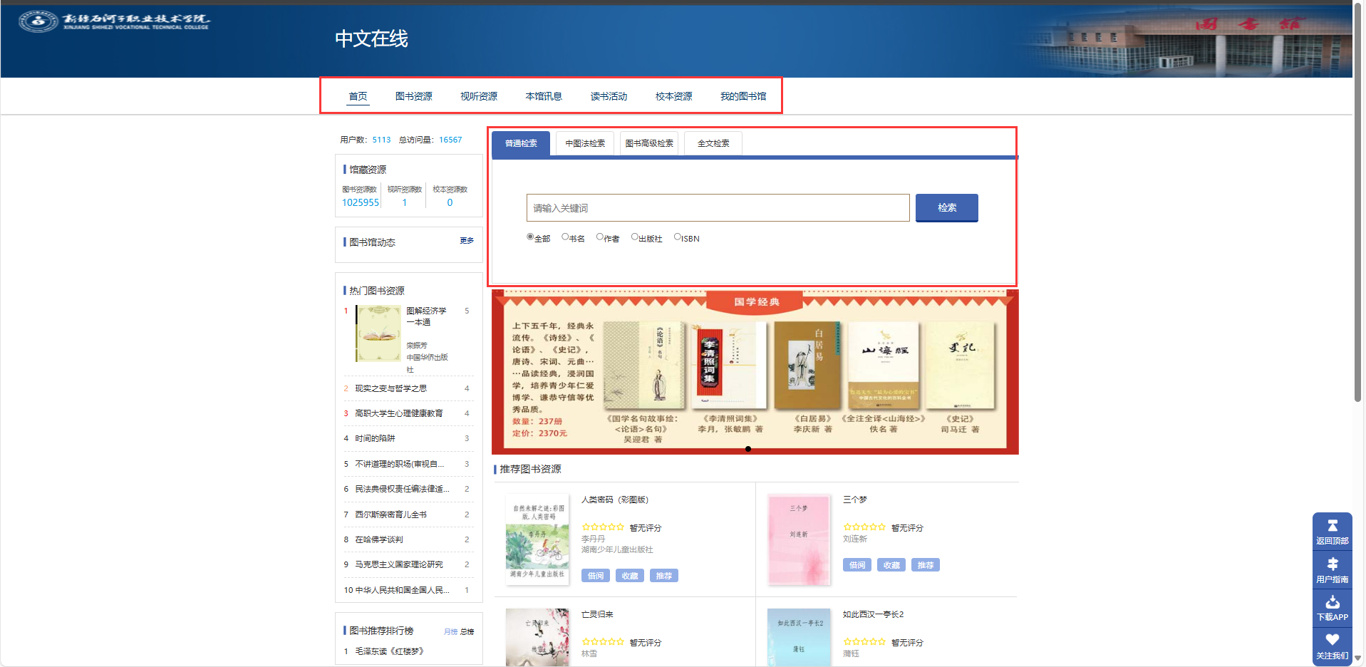Click the download APP icon
1366x667 pixels.
point(1332,602)
